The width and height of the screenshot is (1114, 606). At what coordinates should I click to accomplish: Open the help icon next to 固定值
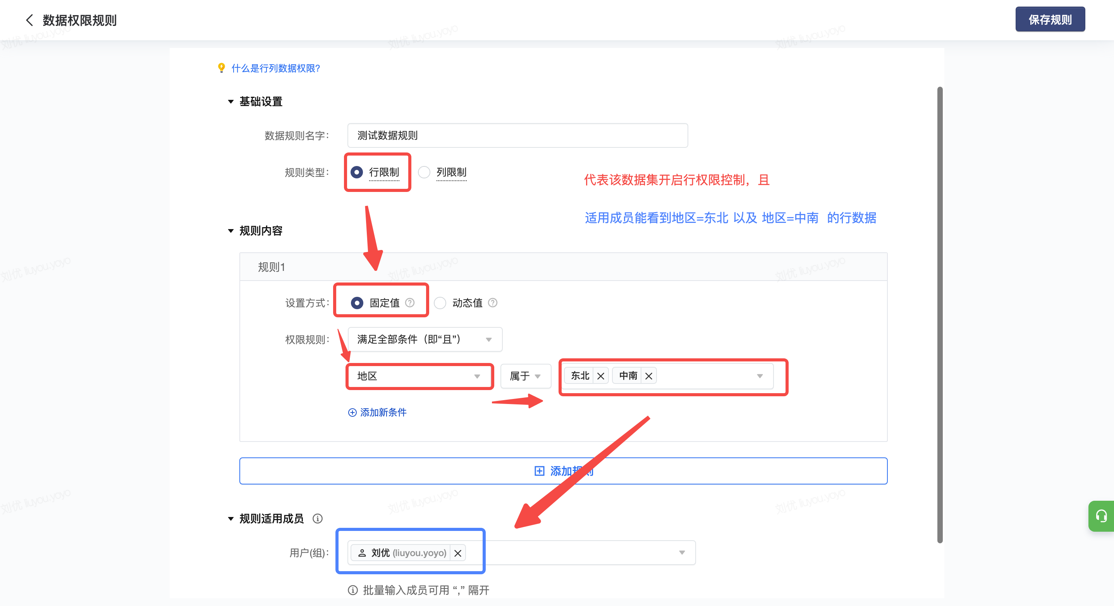tap(409, 303)
